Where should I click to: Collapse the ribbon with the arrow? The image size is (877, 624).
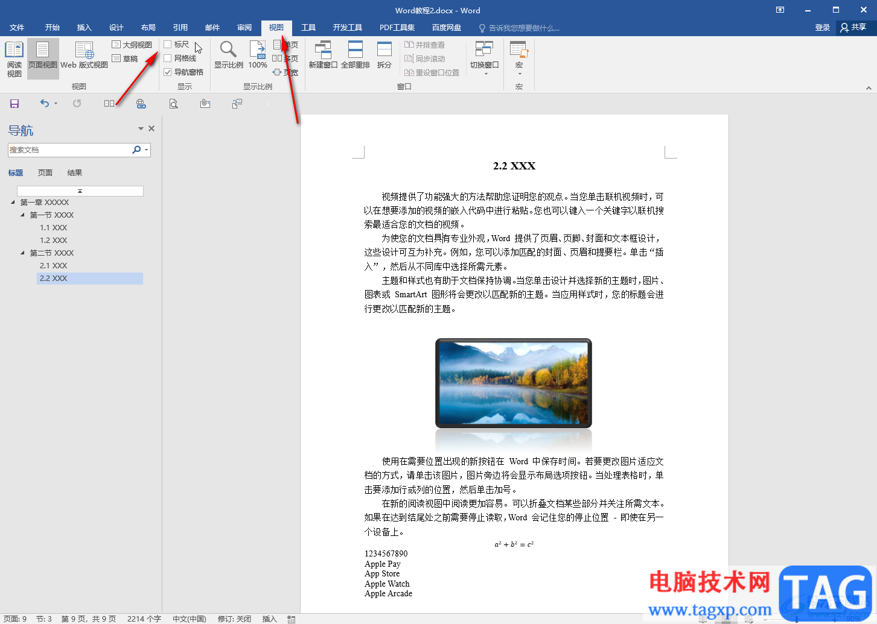[x=869, y=88]
